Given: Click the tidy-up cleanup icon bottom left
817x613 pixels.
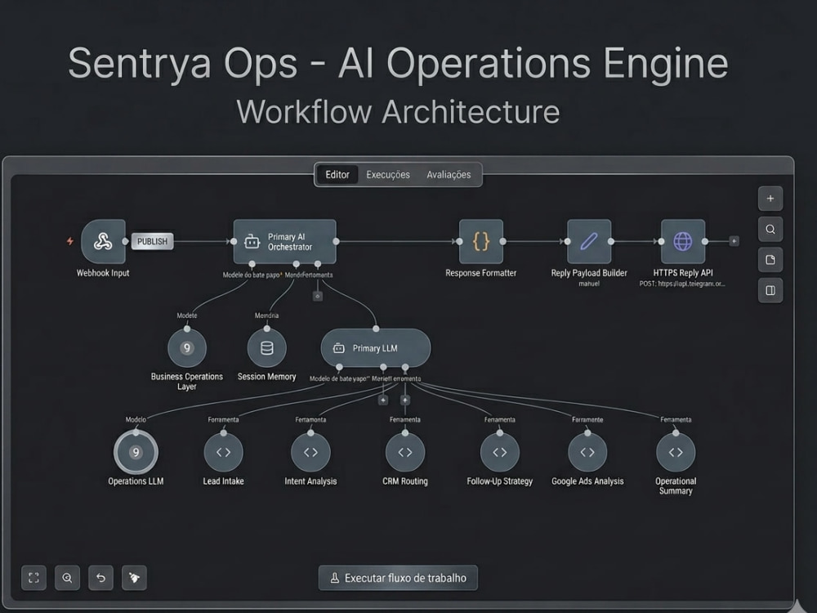Looking at the screenshot, I should 134,578.
